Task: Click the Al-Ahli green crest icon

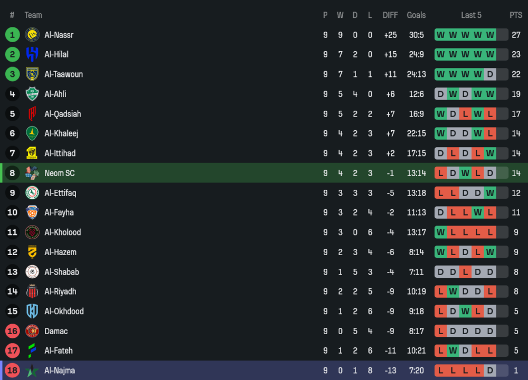Action: pos(32,94)
